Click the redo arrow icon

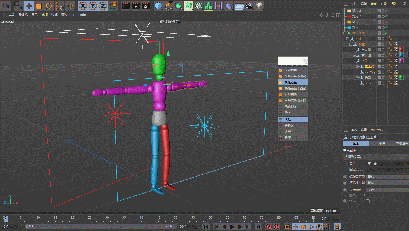[6, 6]
